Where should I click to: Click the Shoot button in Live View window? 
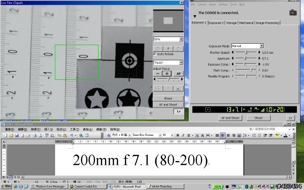tap(168, 98)
